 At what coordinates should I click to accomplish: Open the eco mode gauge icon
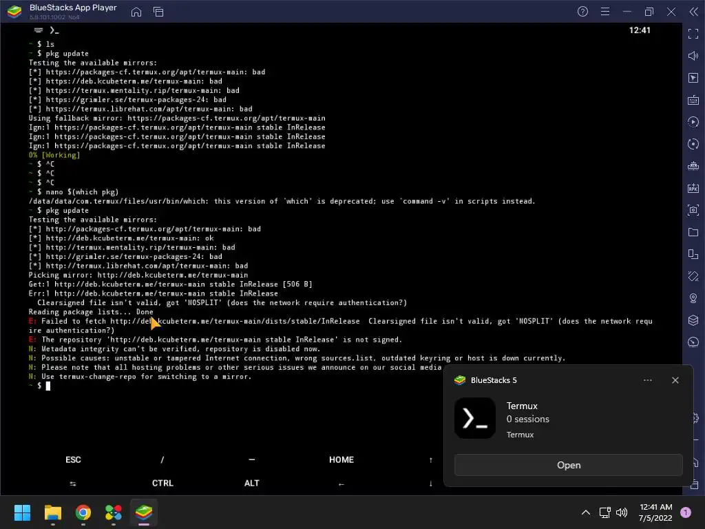coord(693,342)
